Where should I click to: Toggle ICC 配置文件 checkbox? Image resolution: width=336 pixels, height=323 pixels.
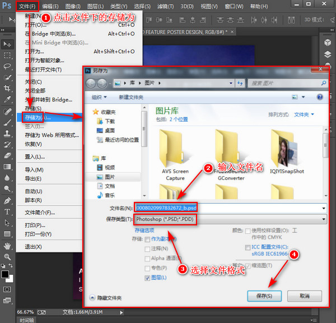pos(248,247)
